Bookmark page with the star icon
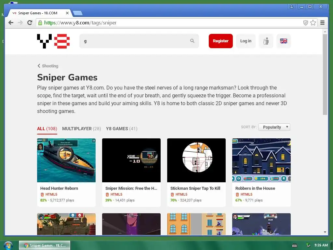 click(313, 23)
